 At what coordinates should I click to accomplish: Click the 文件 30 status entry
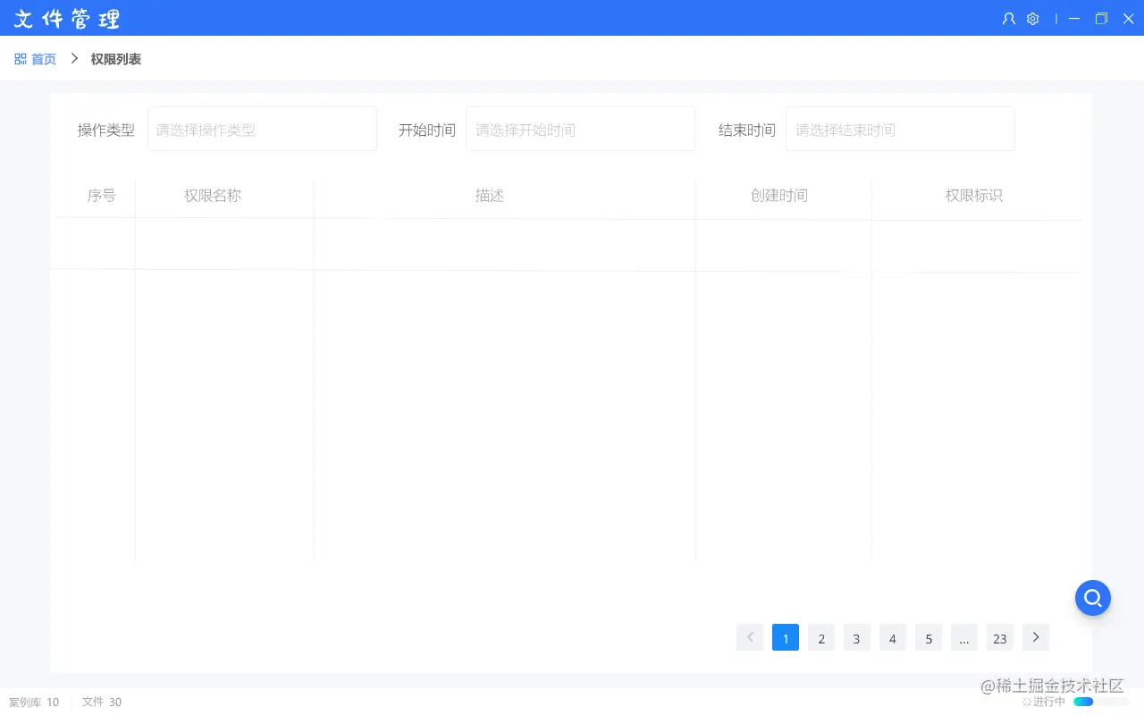(102, 702)
